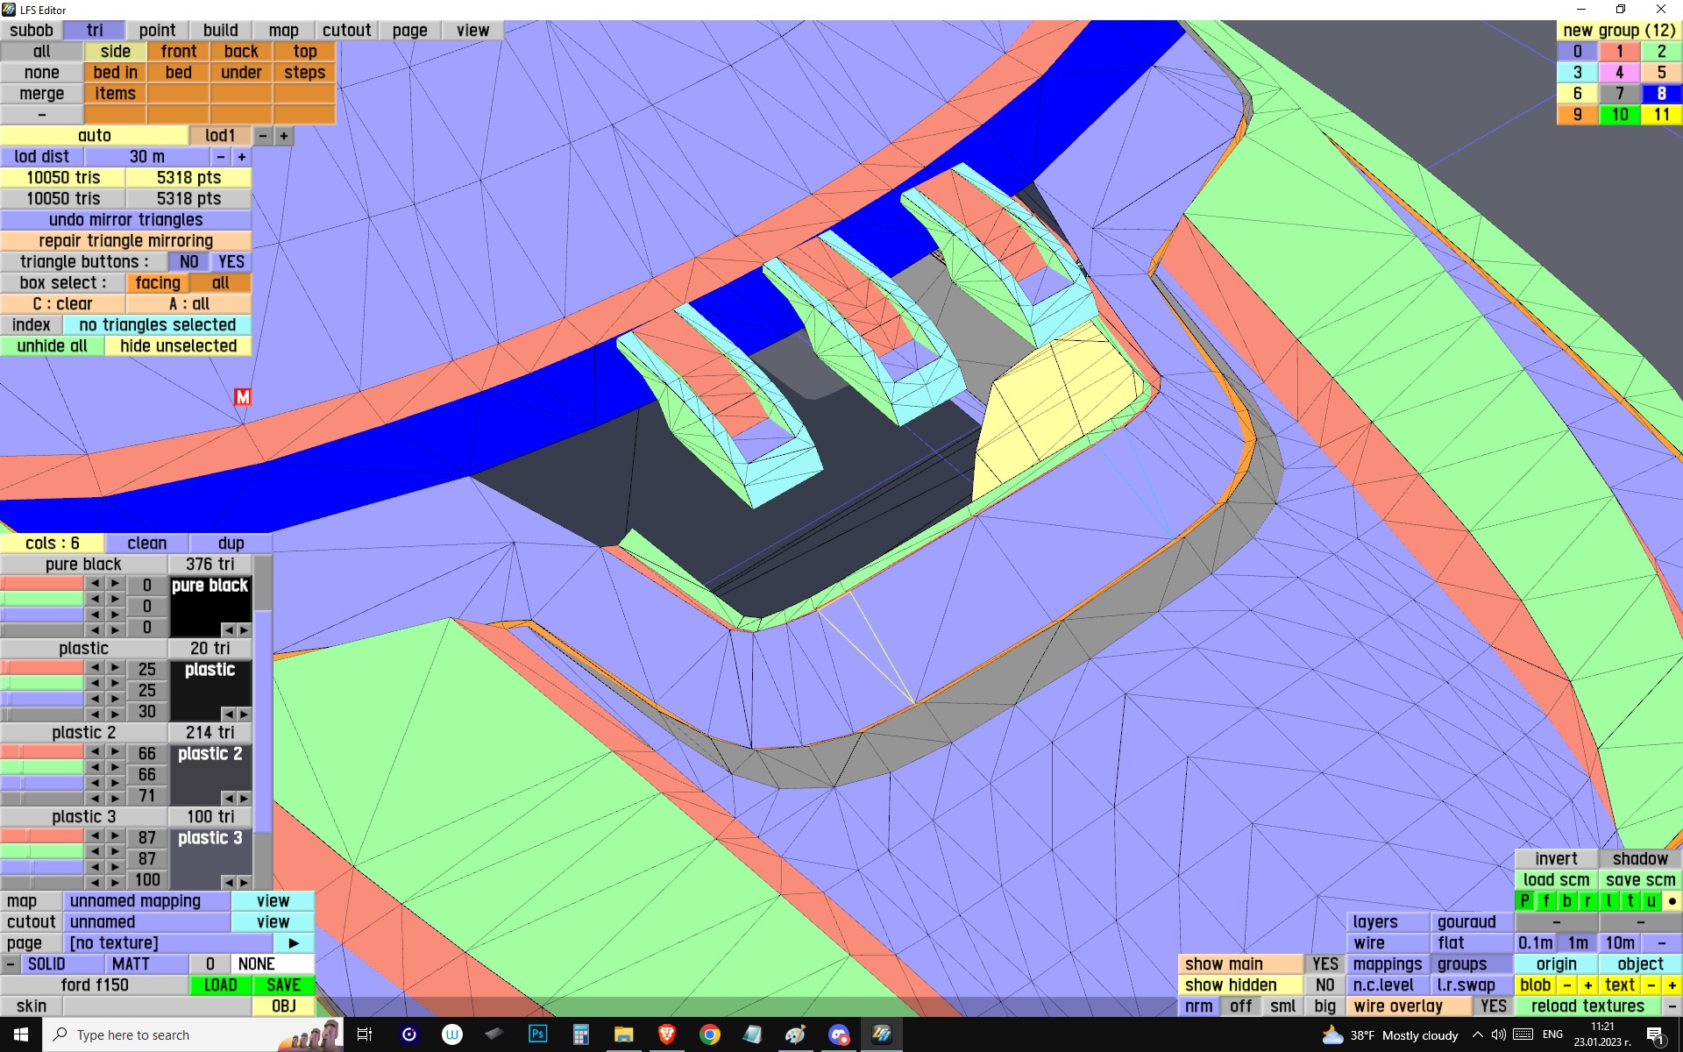Click the reload textures button
The image size is (1683, 1052).
[1587, 1006]
